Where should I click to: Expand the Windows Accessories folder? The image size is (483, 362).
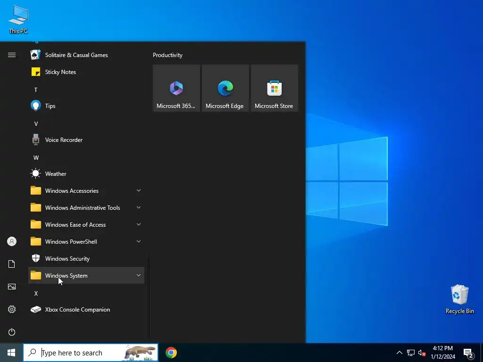86,190
